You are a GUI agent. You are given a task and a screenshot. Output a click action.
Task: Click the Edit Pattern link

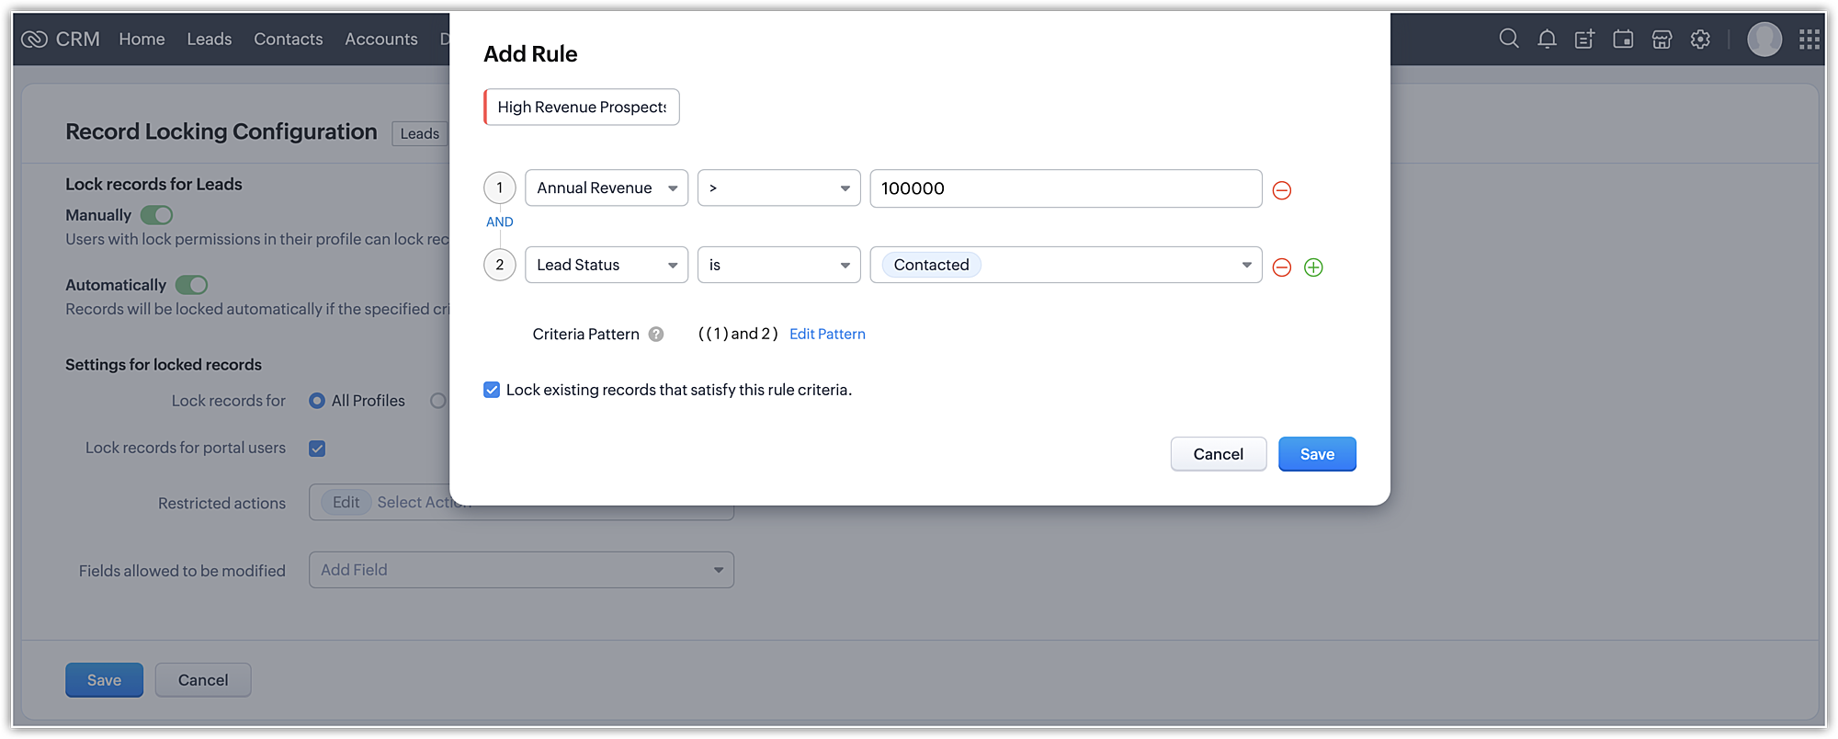click(x=827, y=334)
